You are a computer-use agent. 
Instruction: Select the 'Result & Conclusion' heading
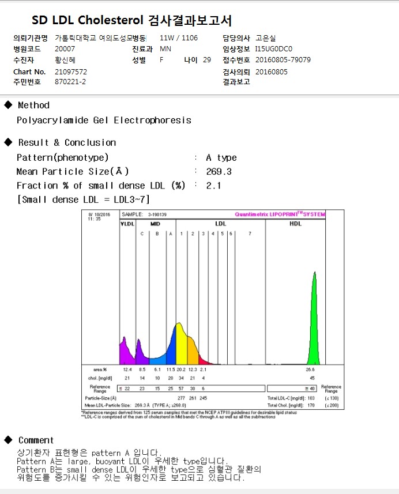tap(67, 143)
